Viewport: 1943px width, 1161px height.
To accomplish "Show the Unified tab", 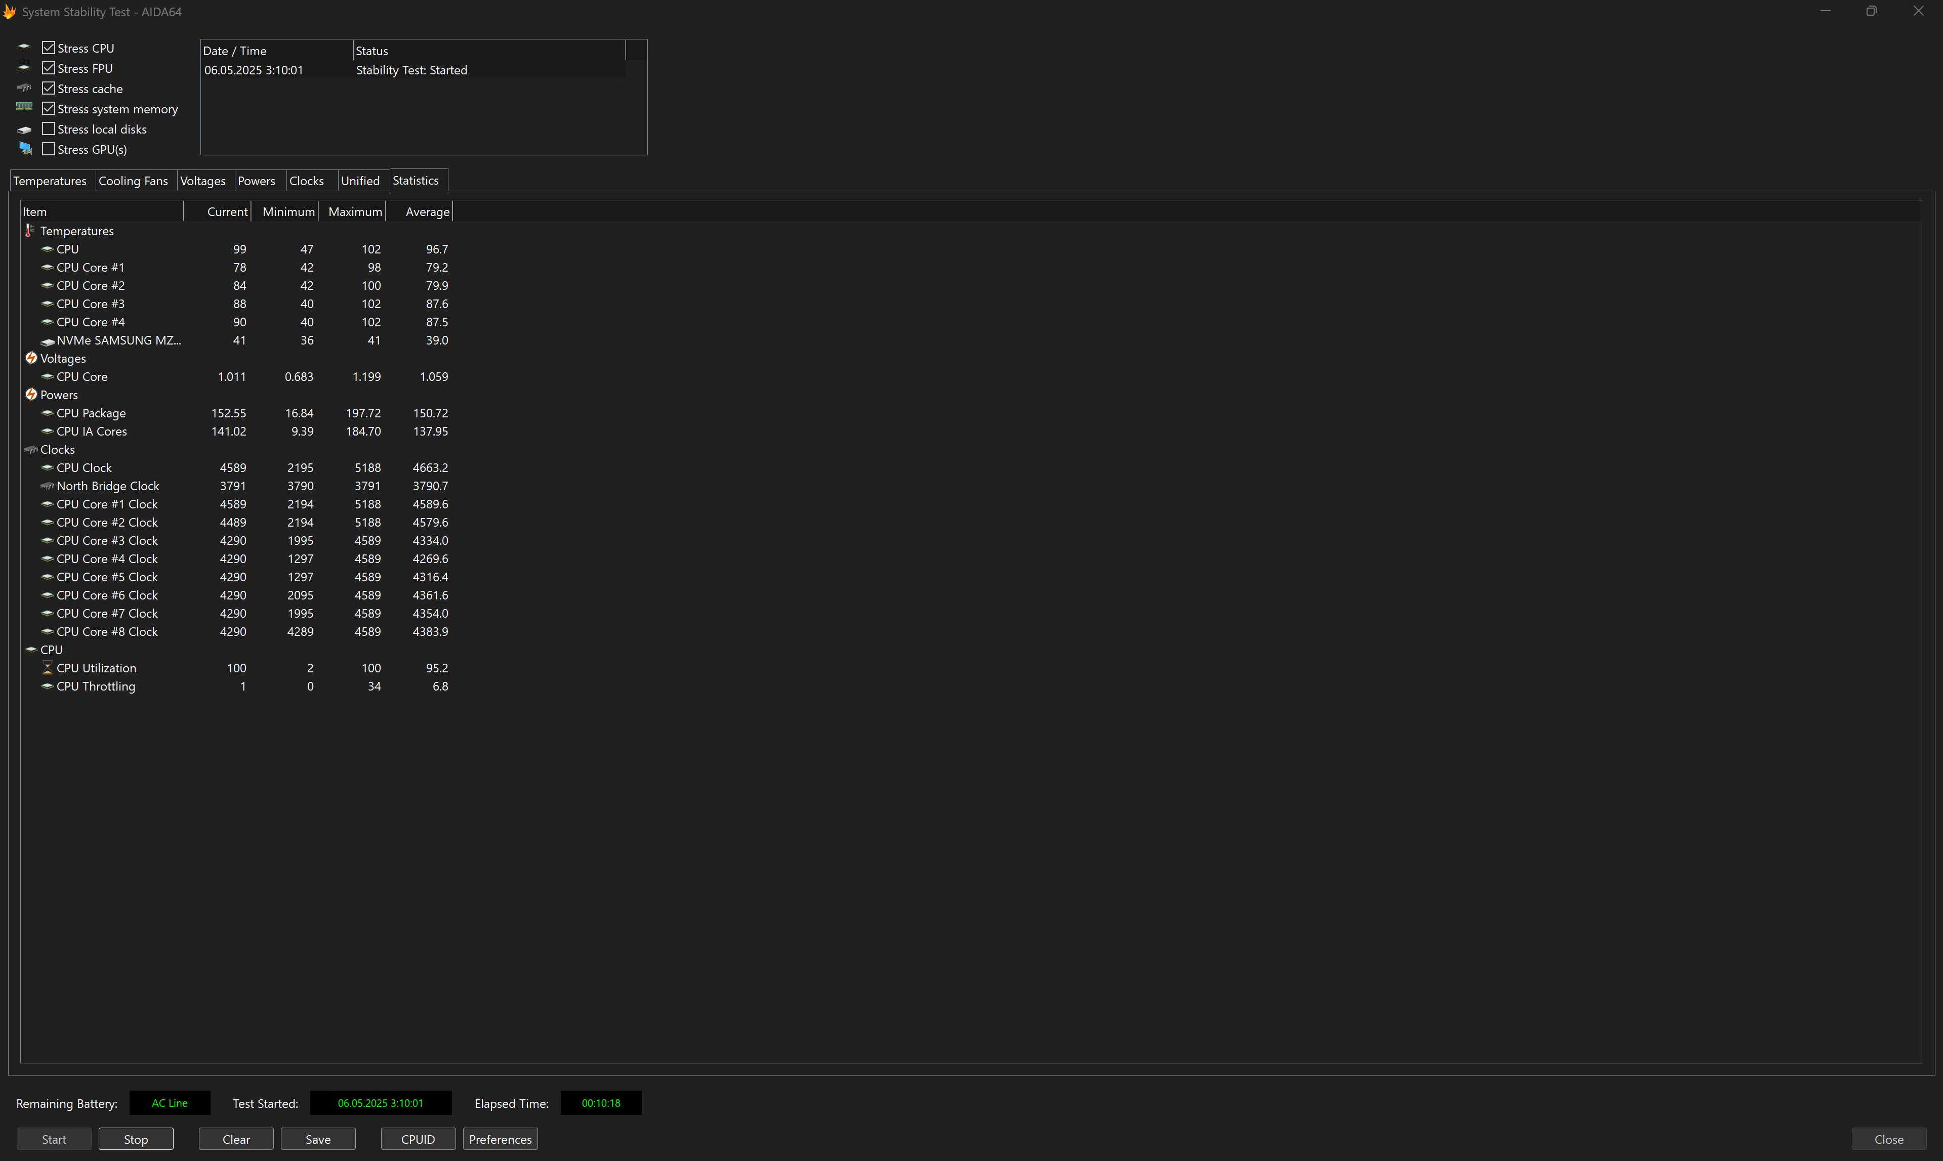I will 360,181.
